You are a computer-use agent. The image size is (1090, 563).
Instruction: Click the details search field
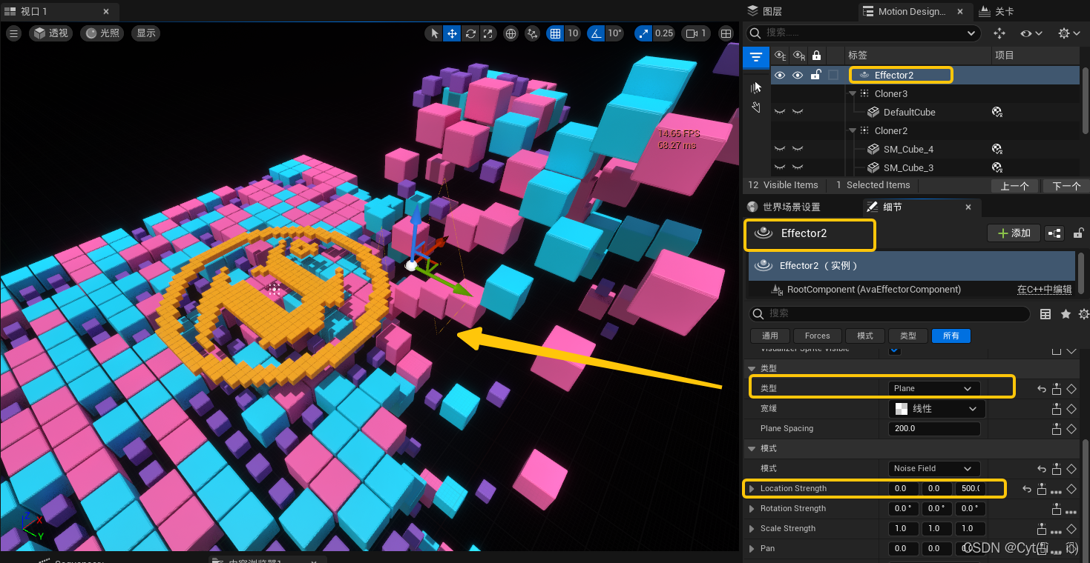tap(889, 314)
